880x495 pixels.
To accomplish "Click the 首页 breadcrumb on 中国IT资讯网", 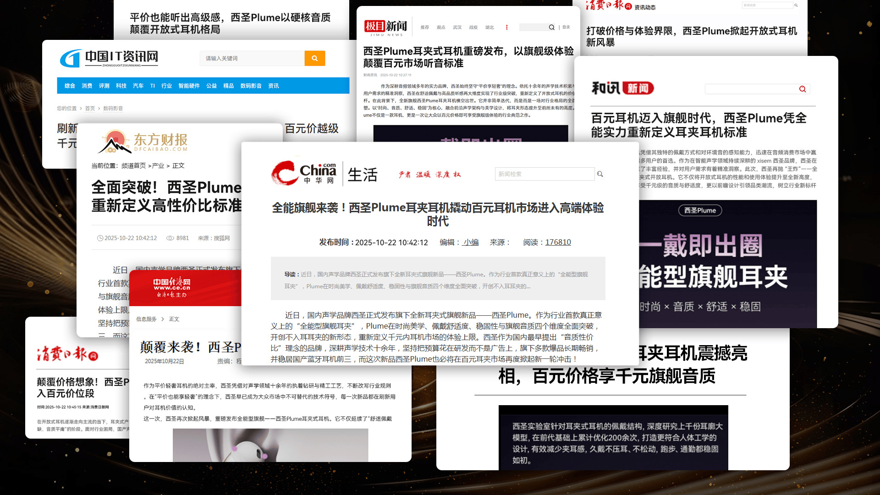I will (x=90, y=109).
